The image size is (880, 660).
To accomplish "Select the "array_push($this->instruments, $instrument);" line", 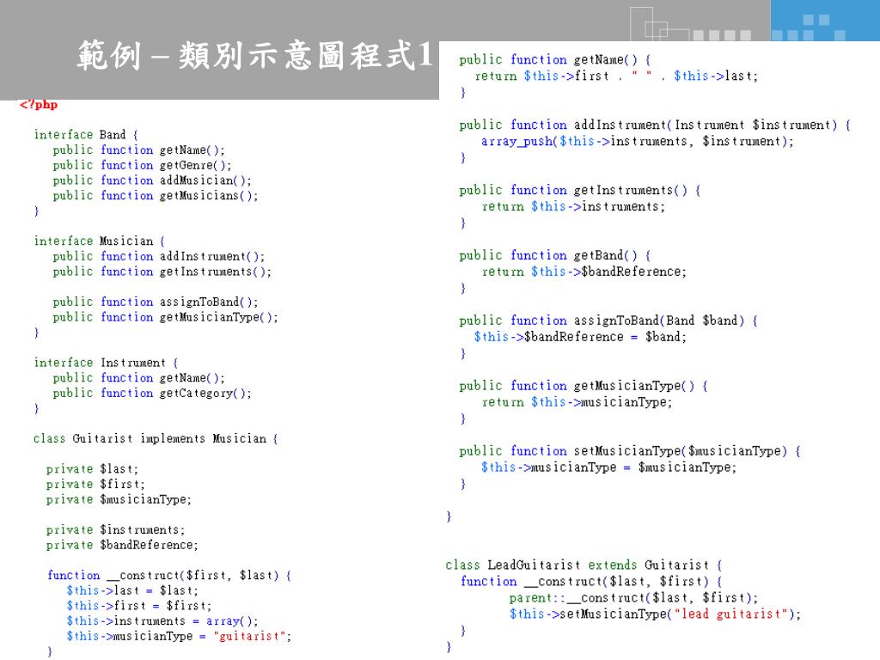I will point(637,141).
